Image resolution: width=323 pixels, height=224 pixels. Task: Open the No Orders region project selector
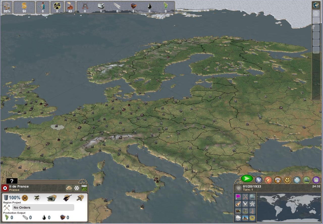tap(43, 207)
